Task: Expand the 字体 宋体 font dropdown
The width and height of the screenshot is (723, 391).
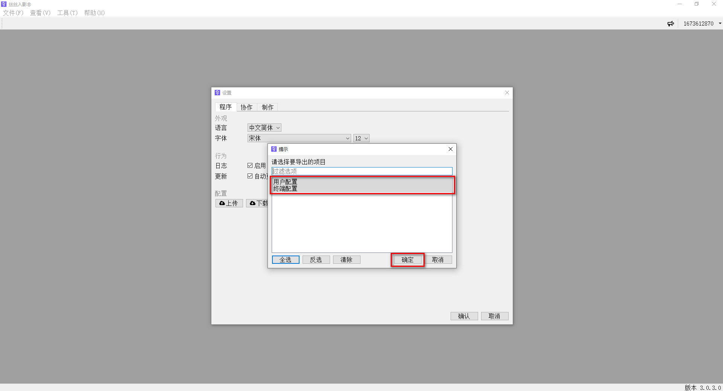Action: click(x=299, y=138)
